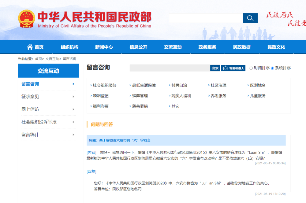Click arrow icon beside 慈善募捐
Screen dimensions: 306x203
pyautogui.click(x=130, y=106)
